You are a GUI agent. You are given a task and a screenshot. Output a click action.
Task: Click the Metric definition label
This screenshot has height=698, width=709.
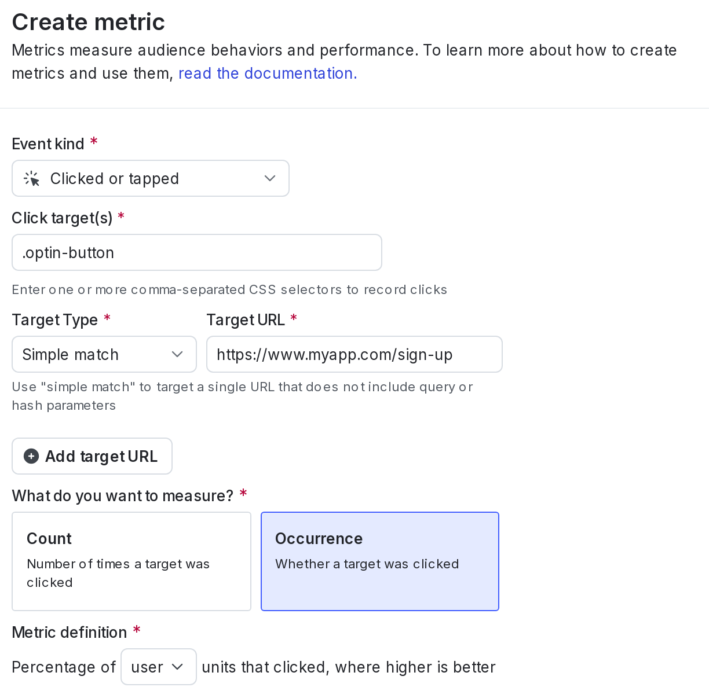(x=69, y=632)
